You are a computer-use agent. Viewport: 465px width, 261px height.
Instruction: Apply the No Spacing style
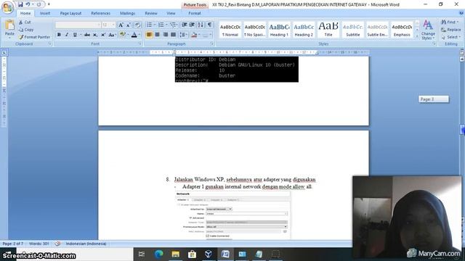click(x=254, y=30)
